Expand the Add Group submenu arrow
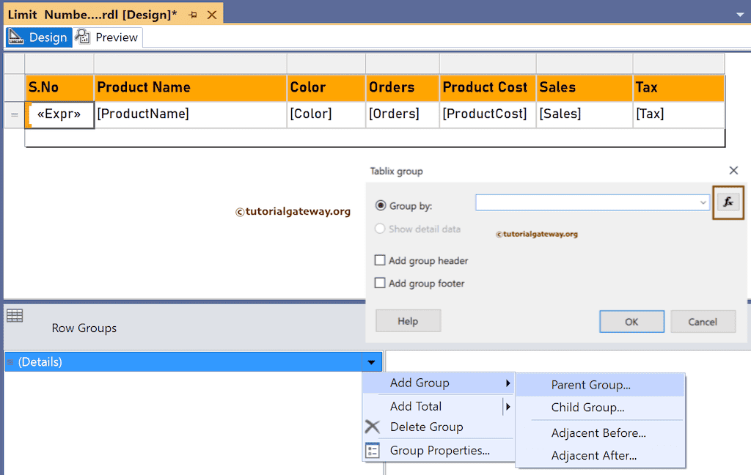Screen dimensions: 751x475 click(508, 383)
